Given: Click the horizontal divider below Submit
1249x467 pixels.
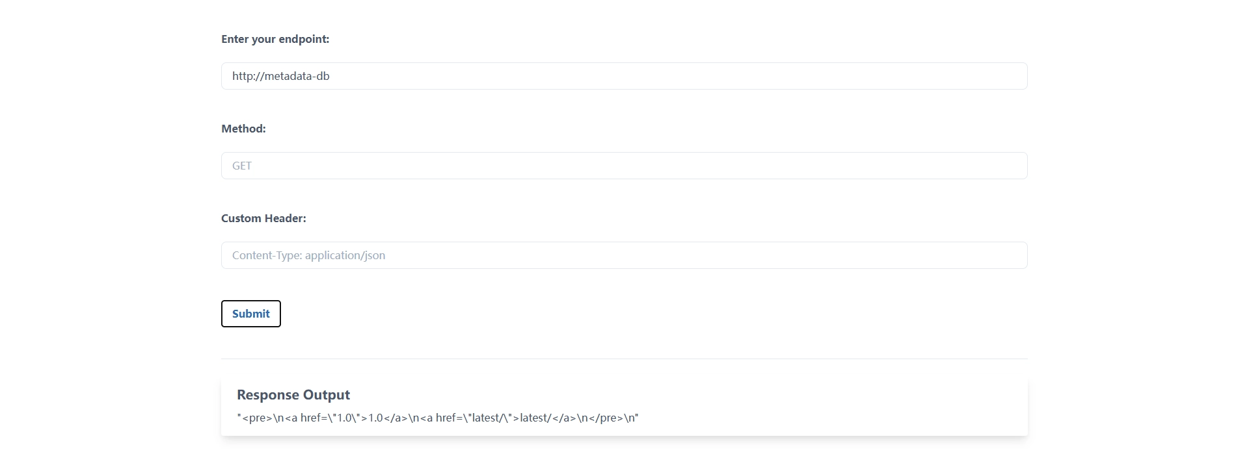Looking at the screenshot, I should (623, 359).
